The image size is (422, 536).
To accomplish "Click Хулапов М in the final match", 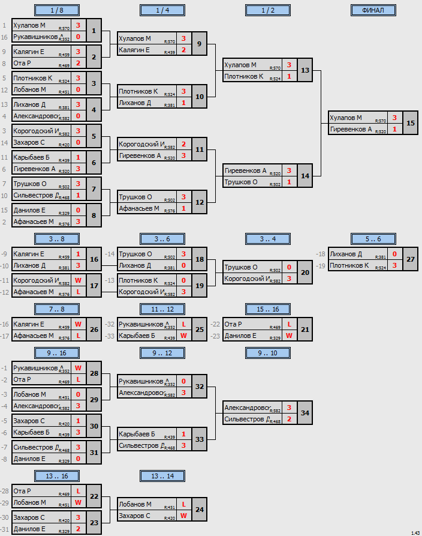I will click(x=345, y=118).
